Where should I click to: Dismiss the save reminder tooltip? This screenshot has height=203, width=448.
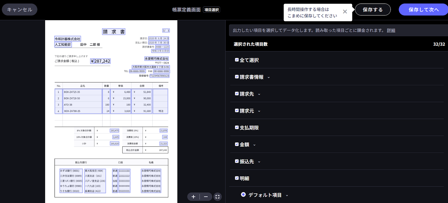(345, 11)
